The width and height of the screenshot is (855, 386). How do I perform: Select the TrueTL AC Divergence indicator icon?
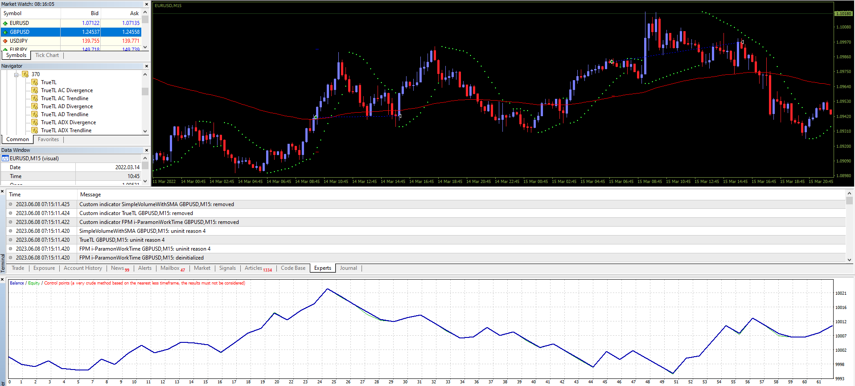pos(34,90)
